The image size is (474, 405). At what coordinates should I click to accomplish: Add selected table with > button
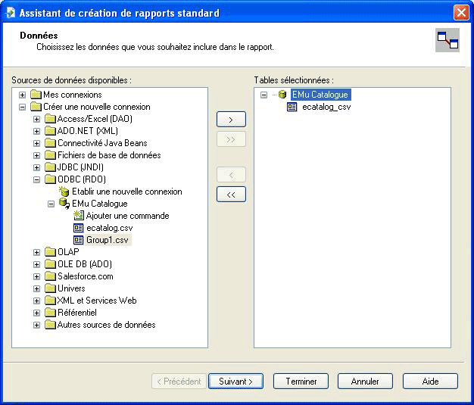click(231, 120)
